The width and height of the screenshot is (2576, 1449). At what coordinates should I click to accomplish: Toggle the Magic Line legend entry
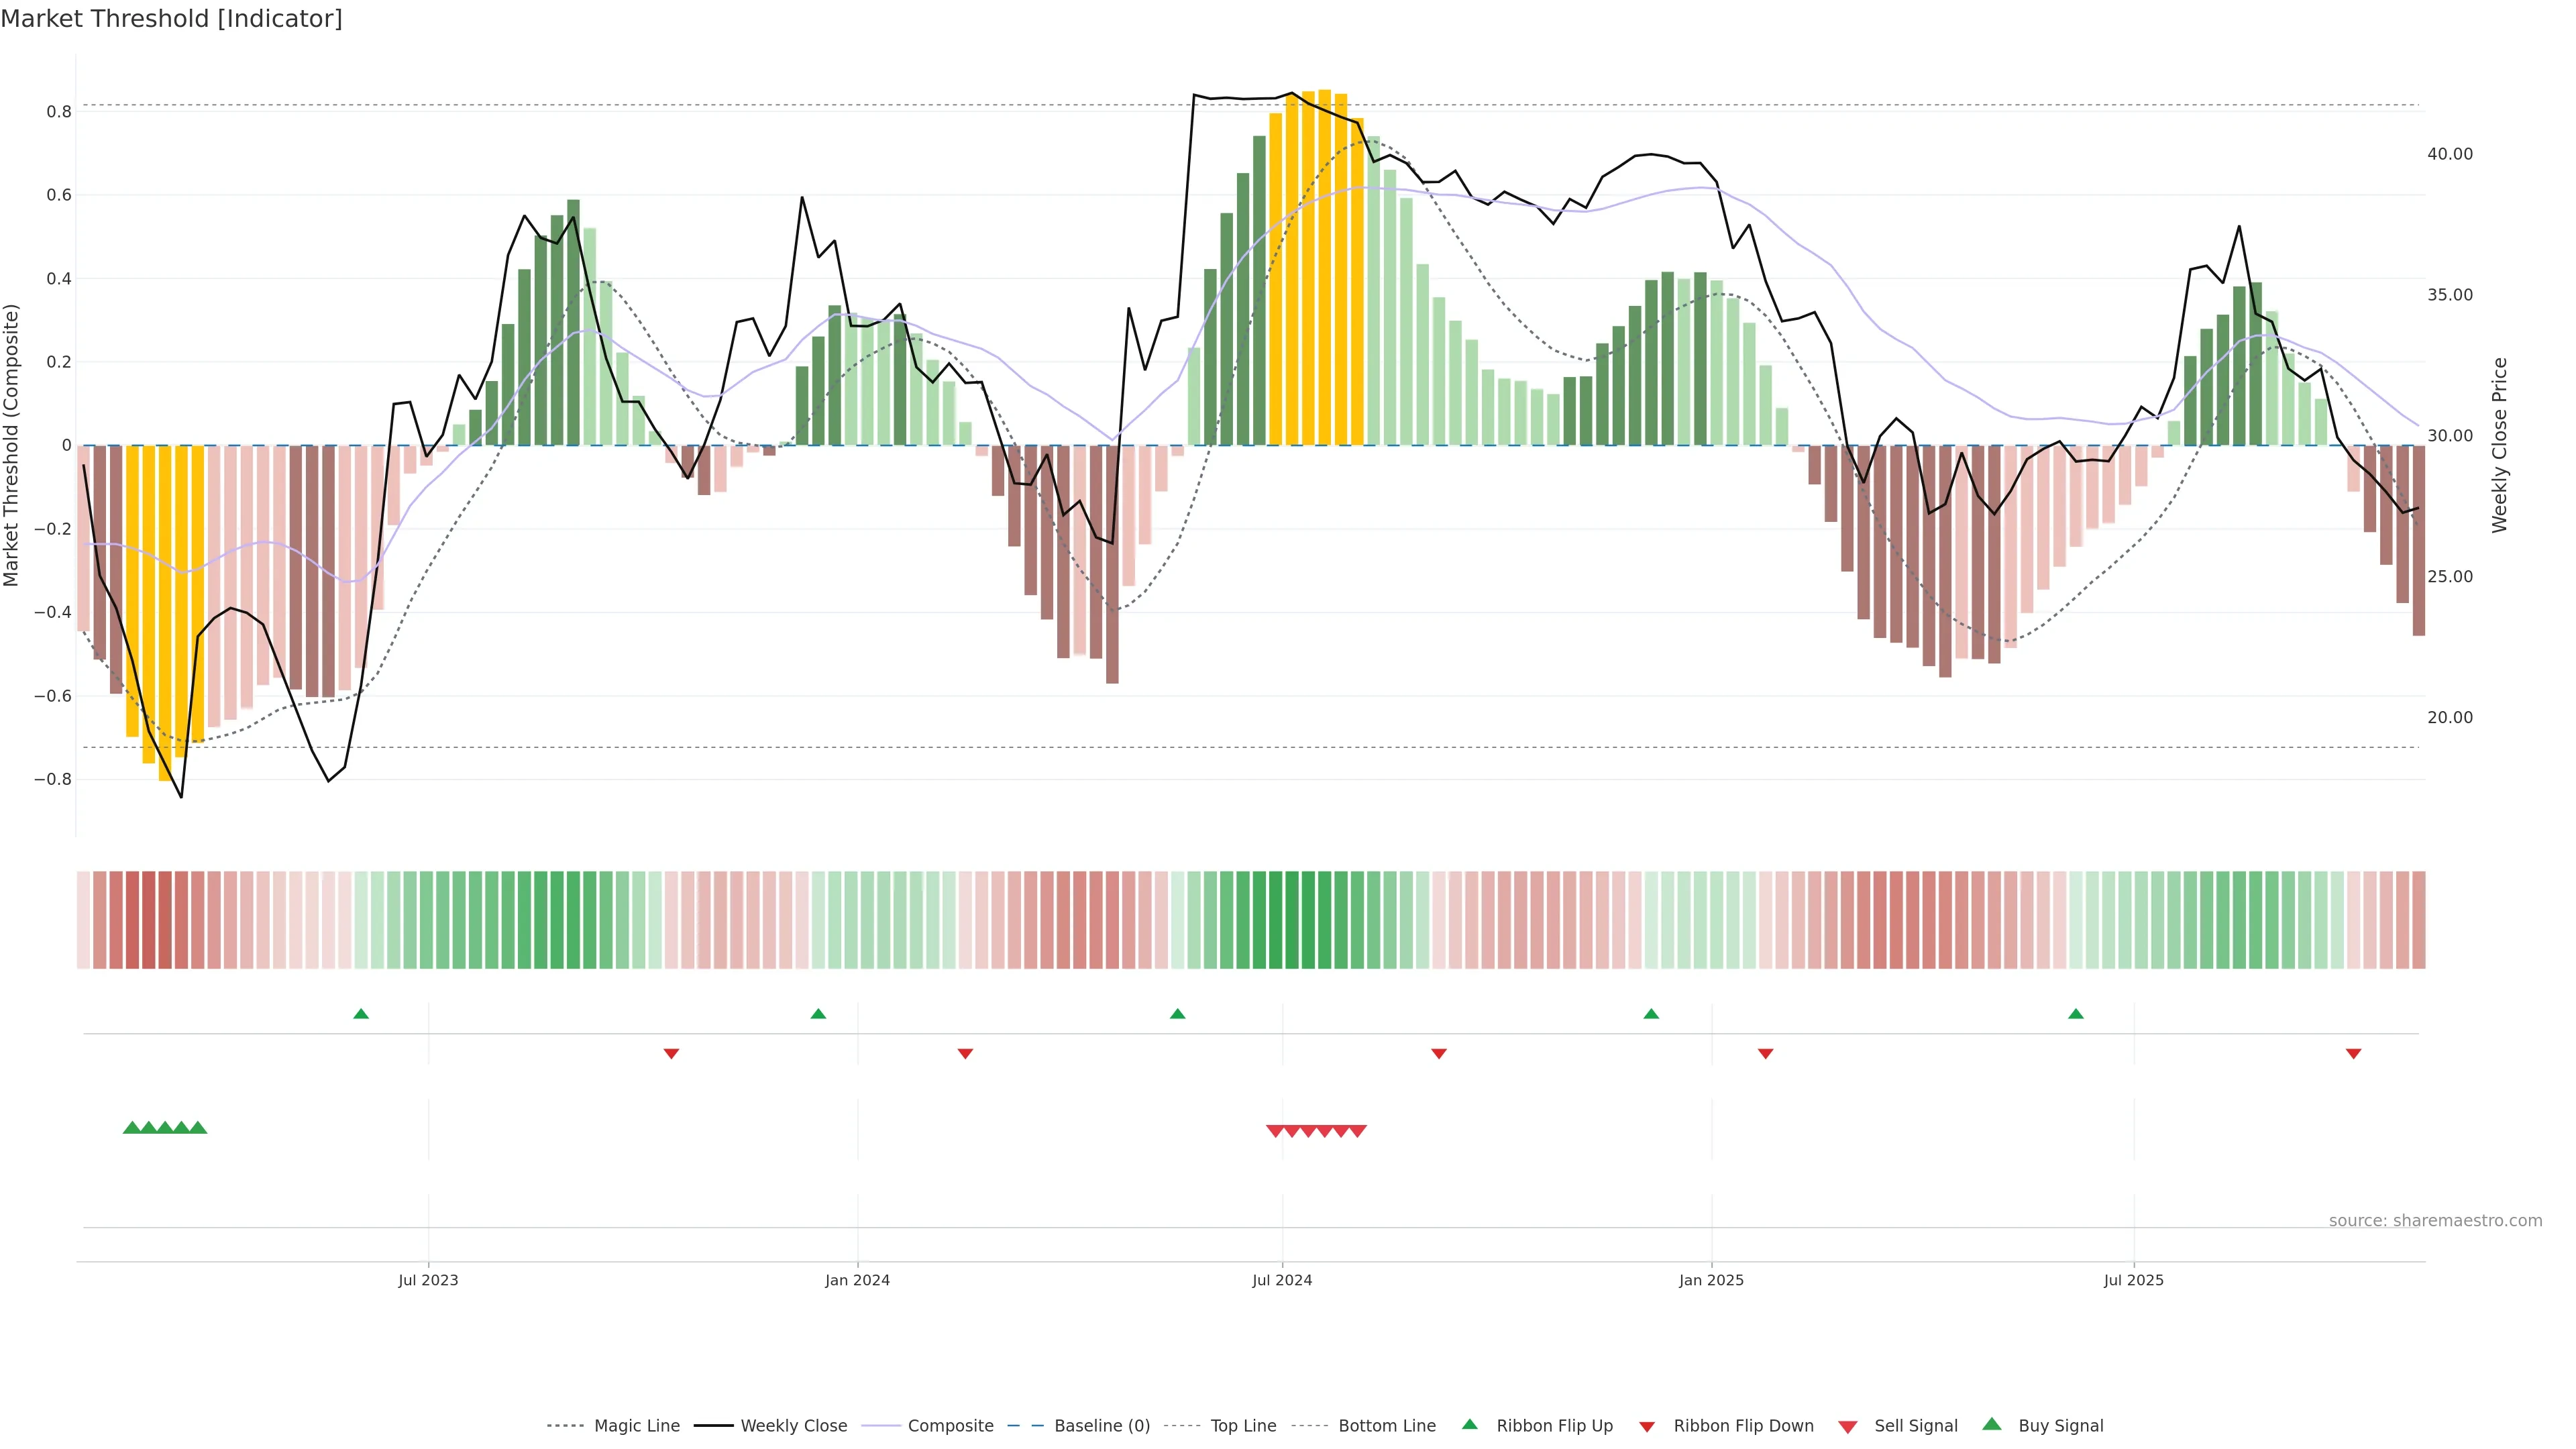click(636, 1426)
